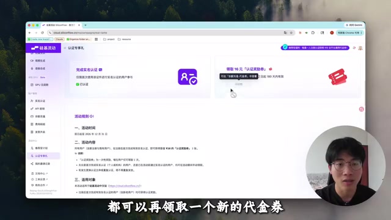This screenshot has width=391, height=220.
Task: Click the browser back arrow
Action: click(30, 32)
